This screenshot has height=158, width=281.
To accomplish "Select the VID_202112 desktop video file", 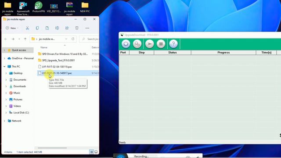I will point(54,7).
